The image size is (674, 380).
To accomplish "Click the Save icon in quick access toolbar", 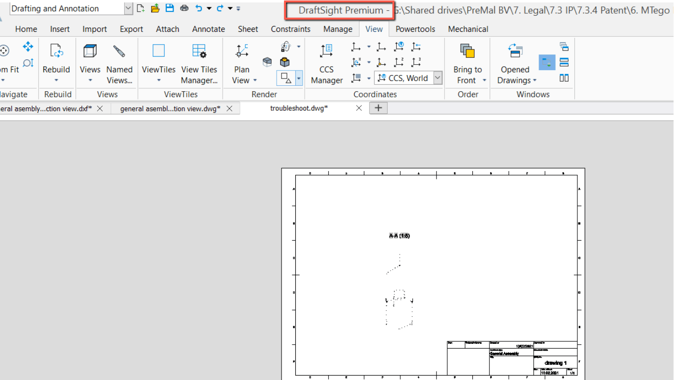I will pyautogui.click(x=170, y=8).
